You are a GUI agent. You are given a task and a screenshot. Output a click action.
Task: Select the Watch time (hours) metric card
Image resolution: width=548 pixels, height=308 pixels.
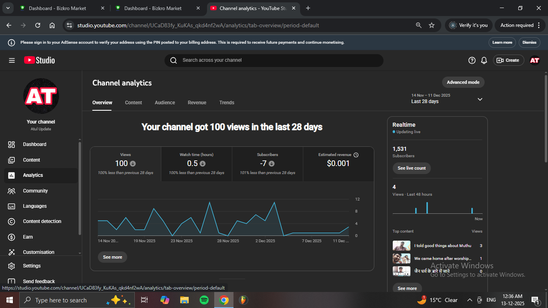pos(196,164)
